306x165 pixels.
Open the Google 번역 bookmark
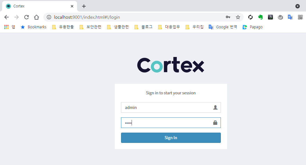coord(223,27)
